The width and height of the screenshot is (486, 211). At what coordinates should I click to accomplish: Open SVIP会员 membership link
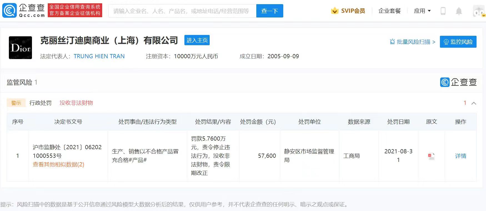353,11
